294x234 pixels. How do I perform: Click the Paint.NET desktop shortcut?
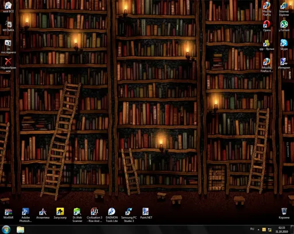click(x=146, y=213)
